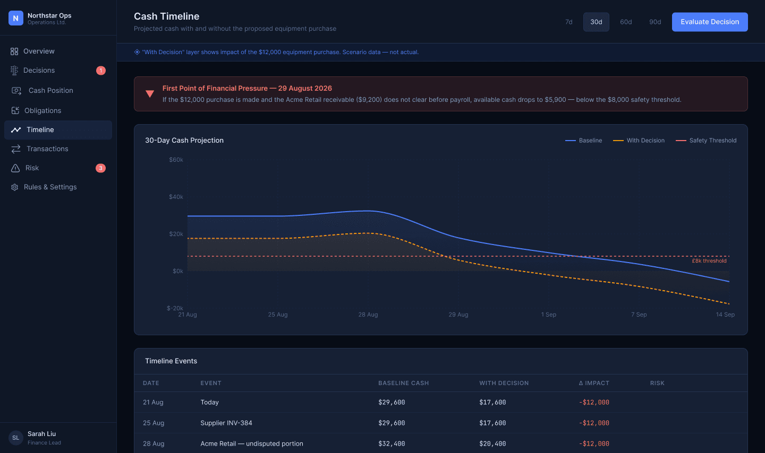The width and height of the screenshot is (765, 453).
Task: Switch the range to 60d
Action: (626, 22)
